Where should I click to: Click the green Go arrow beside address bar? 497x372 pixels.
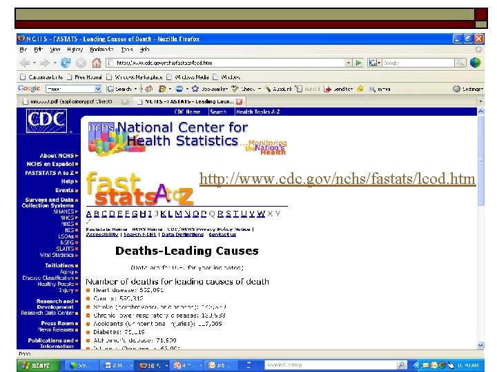click(x=358, y=63)
